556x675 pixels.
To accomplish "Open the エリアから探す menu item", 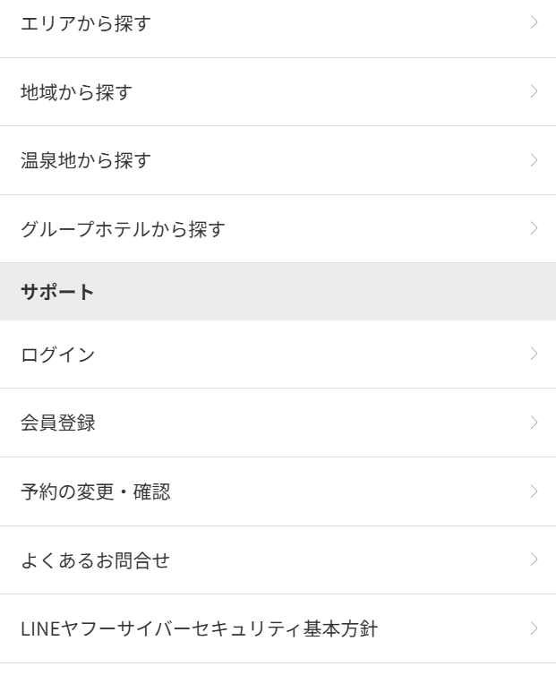I will pyautogui.click(x=278, y=23).
